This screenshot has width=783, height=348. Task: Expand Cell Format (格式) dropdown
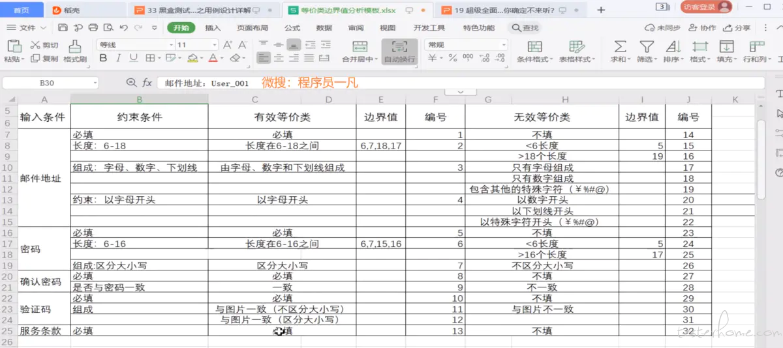click(709, 59)
